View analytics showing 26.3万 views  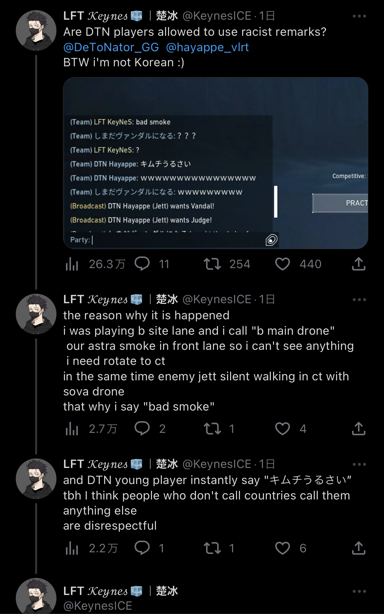[72, 264]
